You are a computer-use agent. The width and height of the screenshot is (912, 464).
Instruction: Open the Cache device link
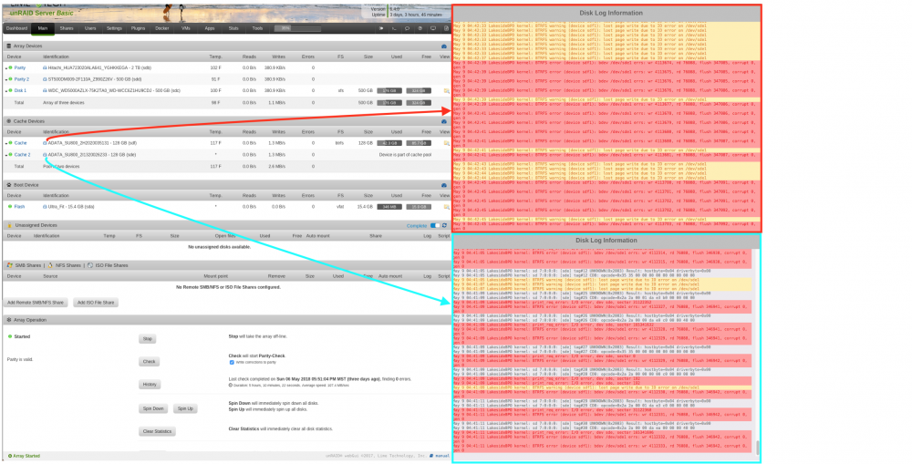20,143
